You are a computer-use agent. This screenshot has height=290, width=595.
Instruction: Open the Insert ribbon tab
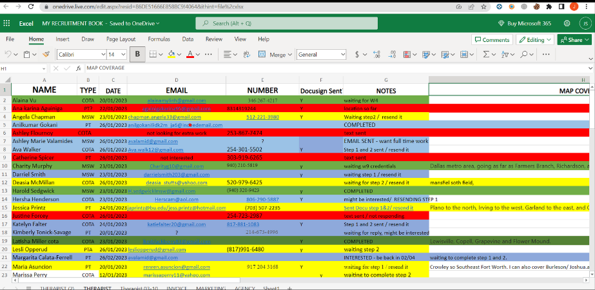pos(63,39)
